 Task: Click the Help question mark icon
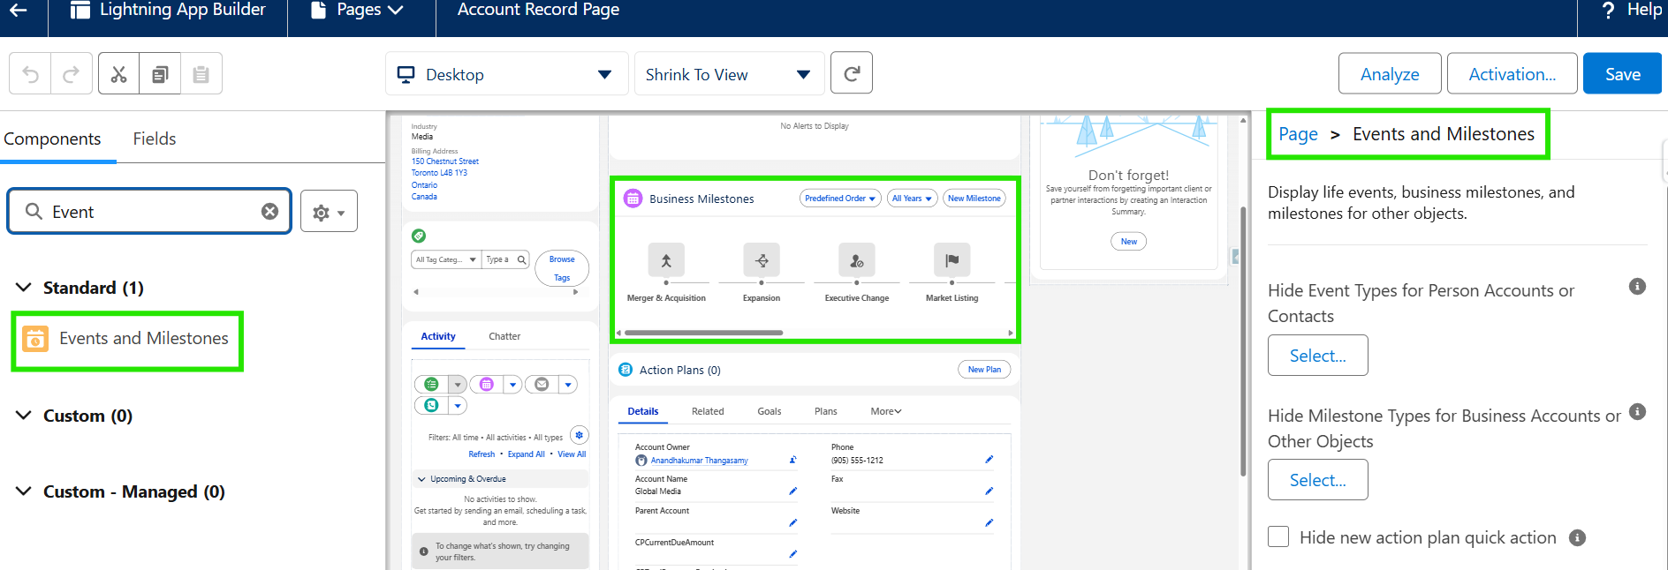pyautogui.click(x=1609, y=10)
